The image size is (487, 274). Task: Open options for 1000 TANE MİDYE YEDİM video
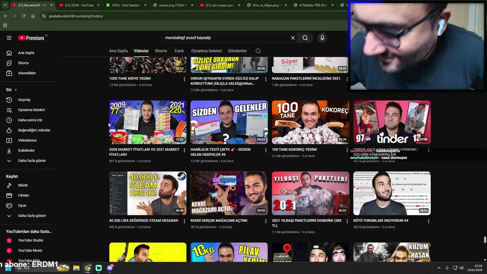tap(184, 79)
